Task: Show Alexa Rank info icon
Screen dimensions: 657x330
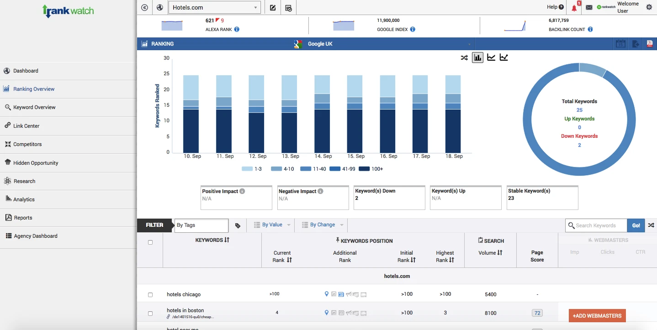Action: point(237,29)
